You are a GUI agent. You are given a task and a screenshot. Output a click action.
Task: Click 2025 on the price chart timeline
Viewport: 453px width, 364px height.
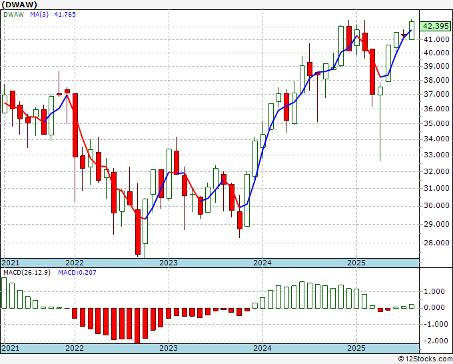click(356, 263)
